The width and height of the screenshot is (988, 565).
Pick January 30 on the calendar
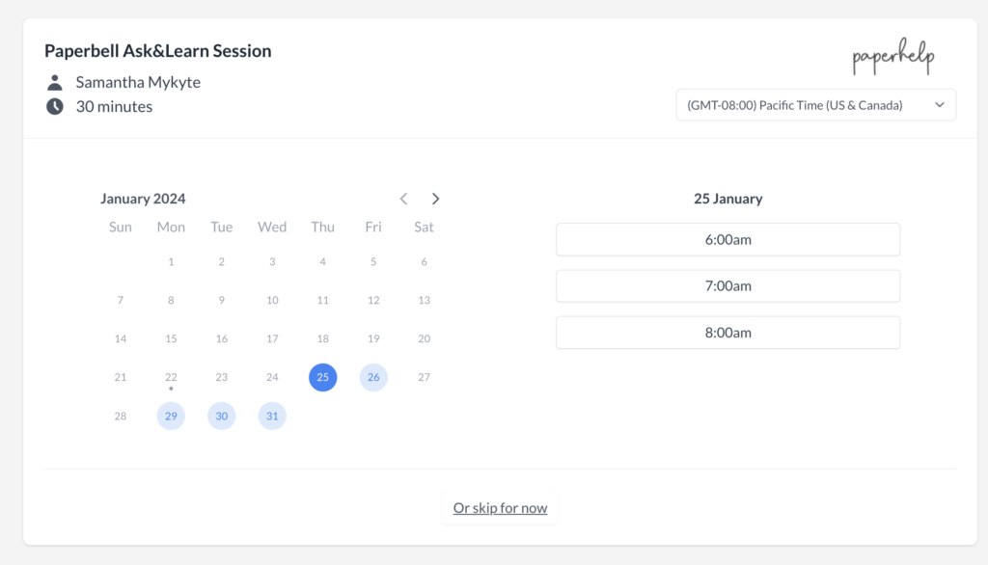pos(222,416)
